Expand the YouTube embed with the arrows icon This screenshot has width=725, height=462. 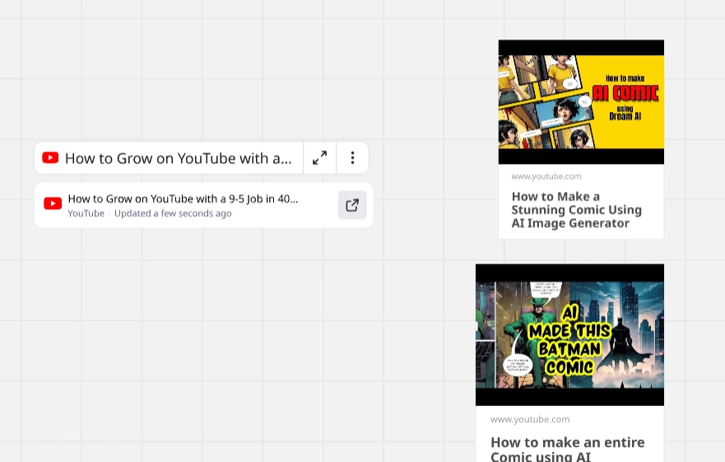point(319,158)
